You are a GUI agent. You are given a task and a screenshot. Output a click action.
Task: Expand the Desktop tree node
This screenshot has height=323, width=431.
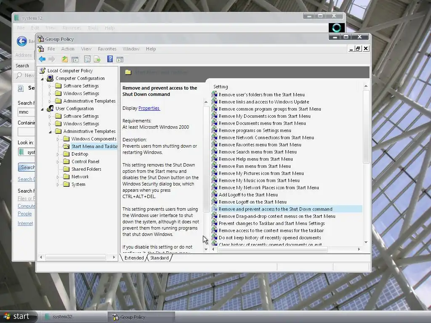[58, 154]
